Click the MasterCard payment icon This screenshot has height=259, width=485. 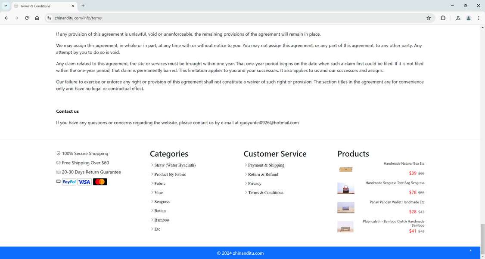(x=100, y=182)
